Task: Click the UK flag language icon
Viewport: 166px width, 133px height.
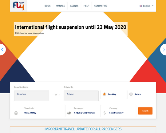Action: pos(140,6)
